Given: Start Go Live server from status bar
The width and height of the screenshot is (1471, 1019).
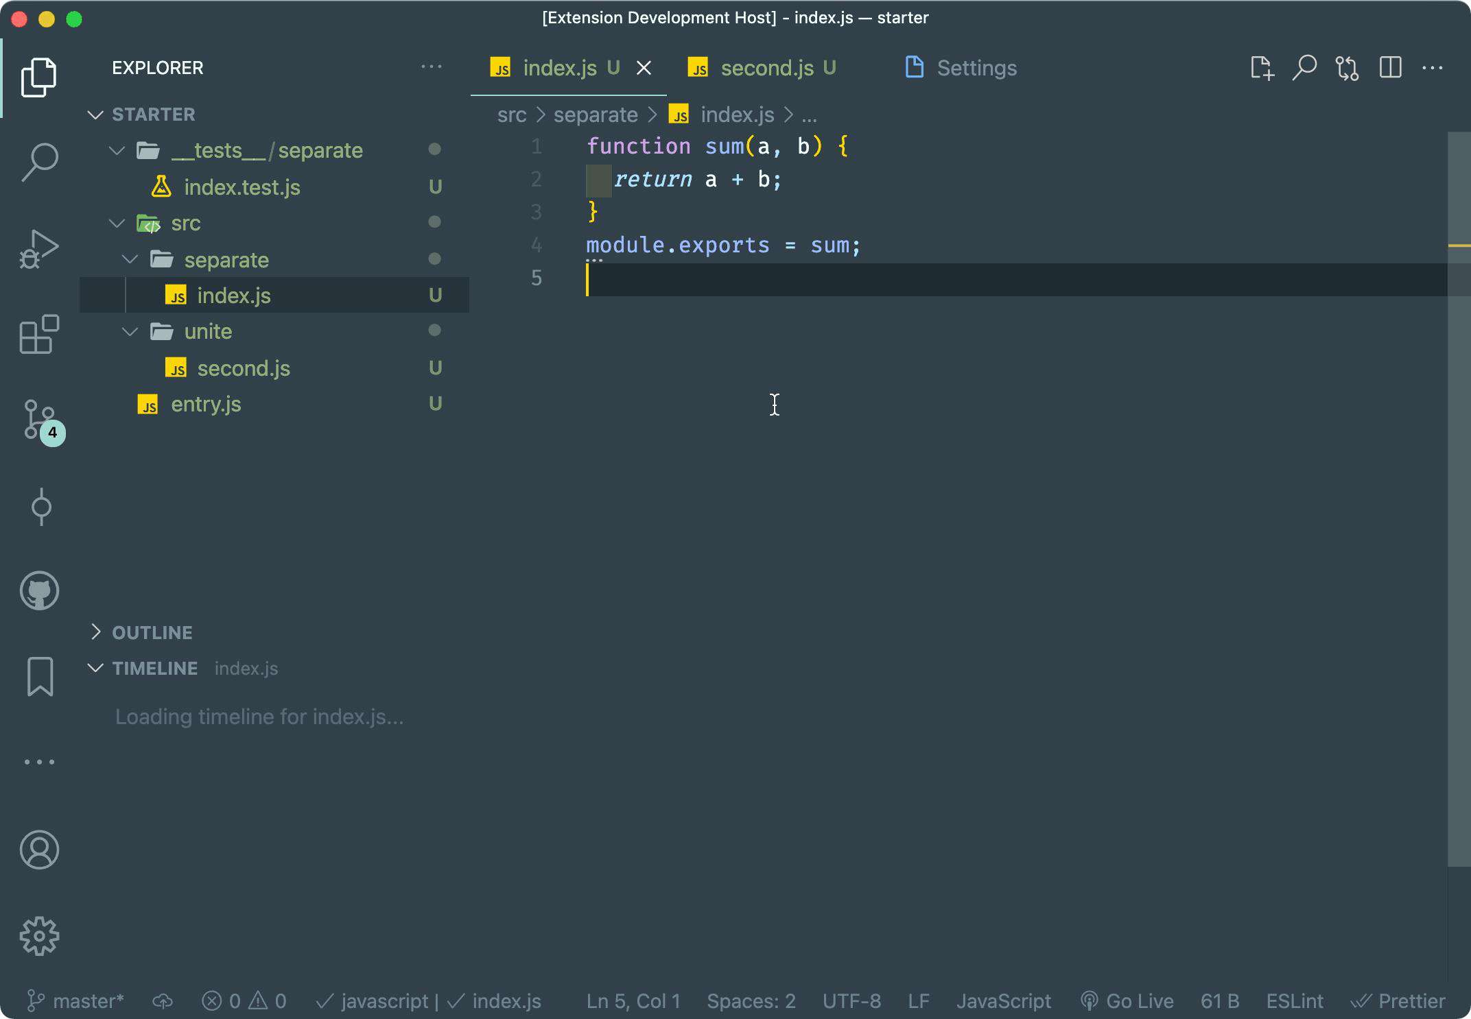Looking at the screenshot, I should pyautogui.click(x=1127, y=1001).
